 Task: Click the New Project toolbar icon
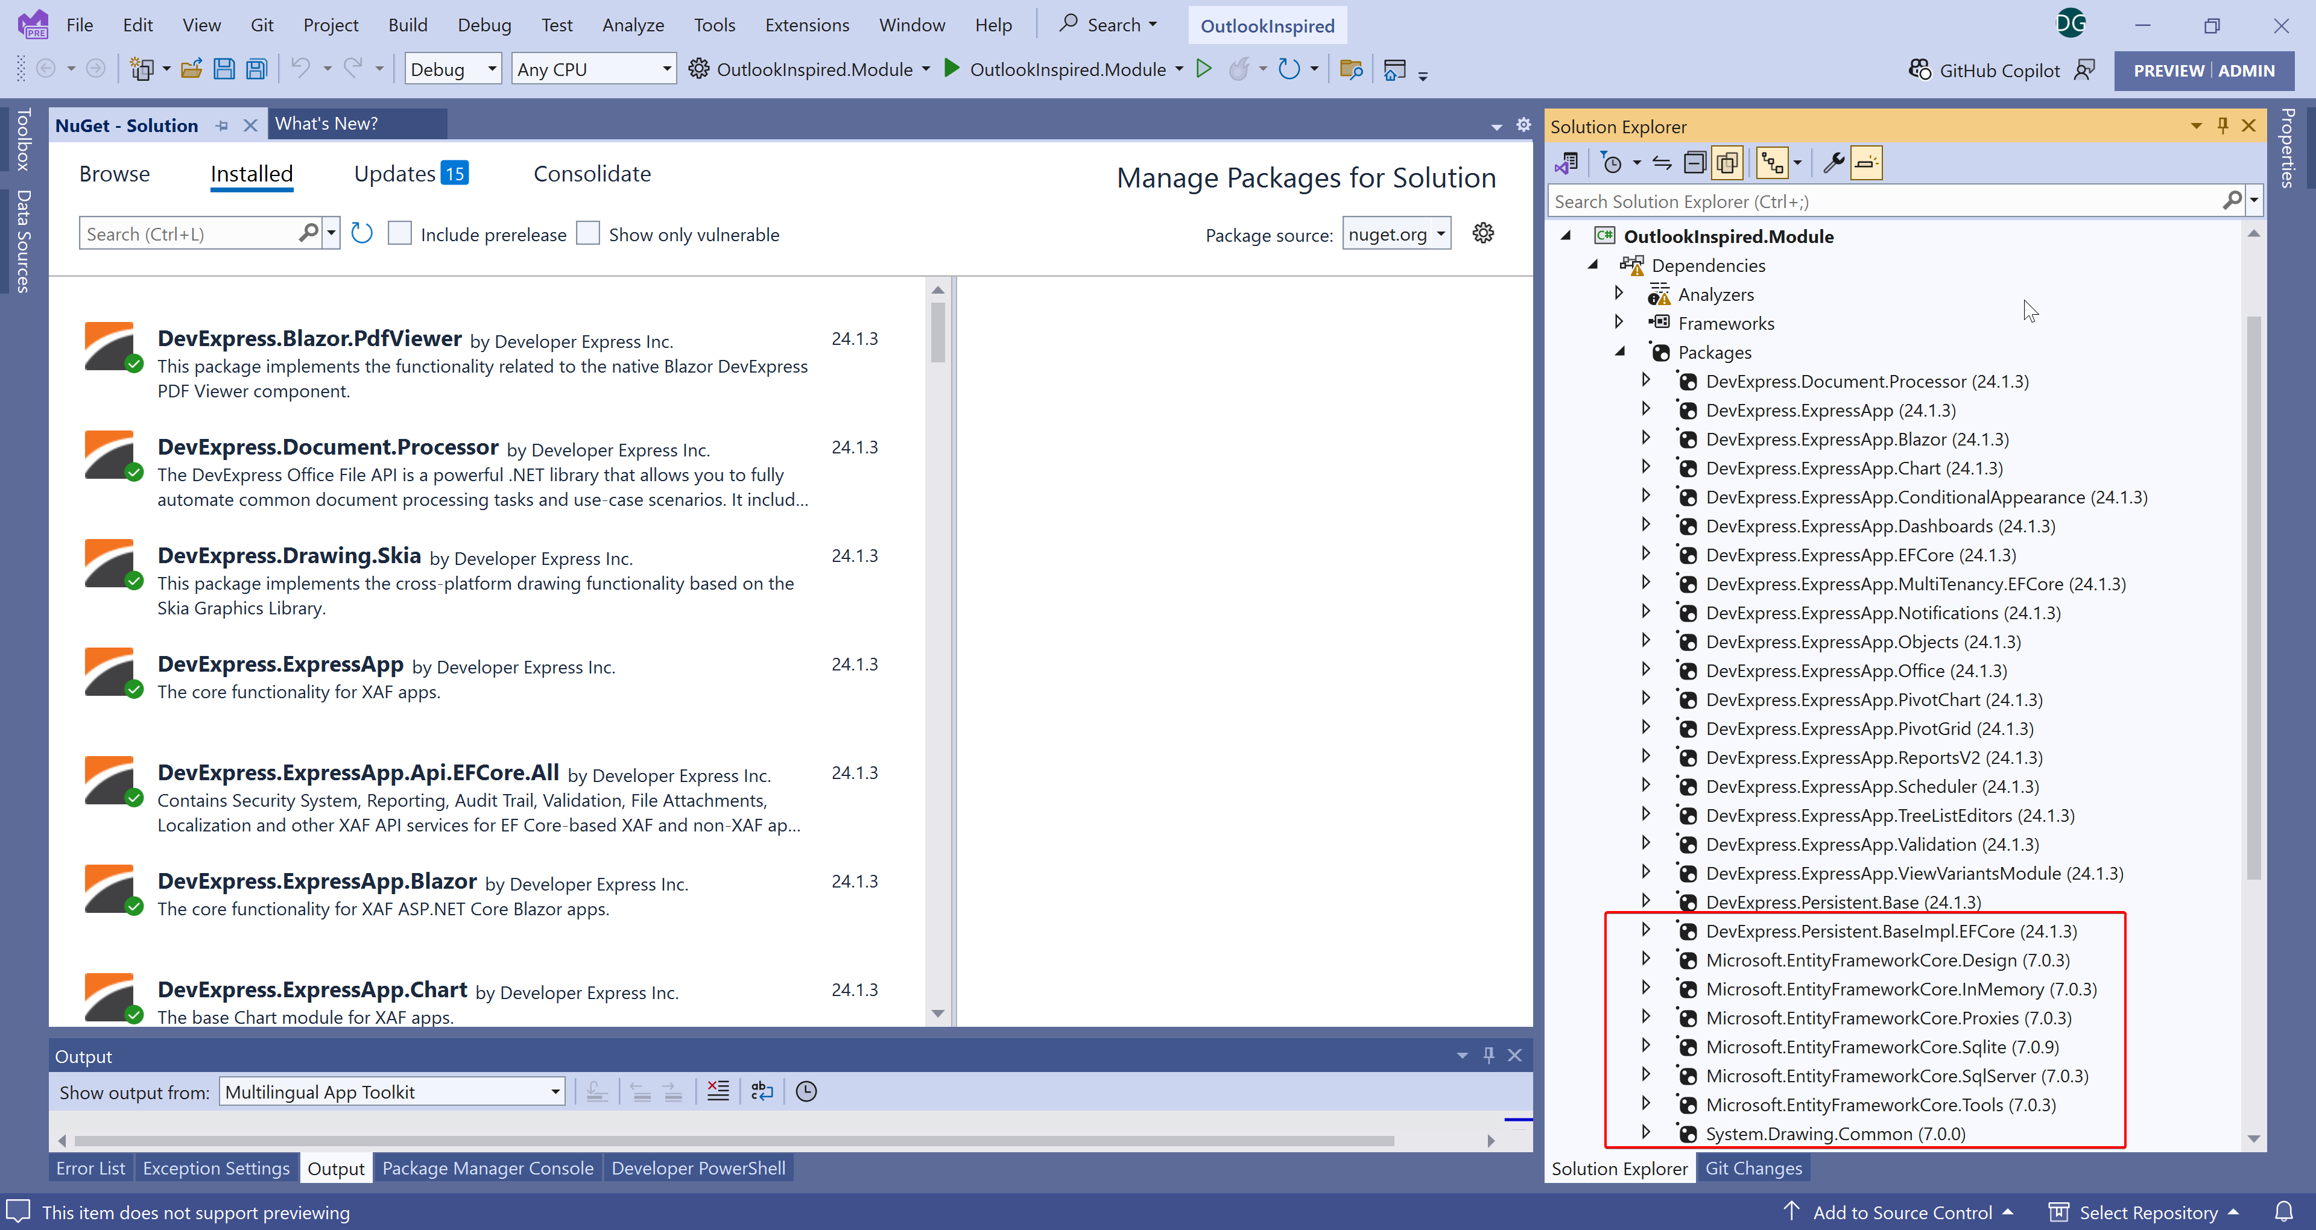coord(142,69)
